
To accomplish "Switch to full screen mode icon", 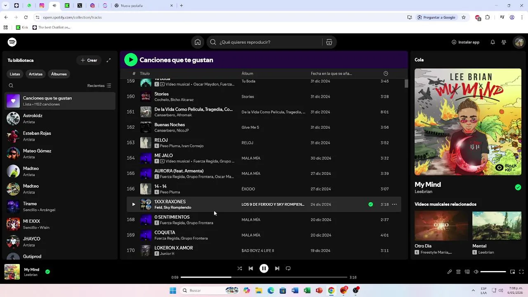I will click(521, 272).
